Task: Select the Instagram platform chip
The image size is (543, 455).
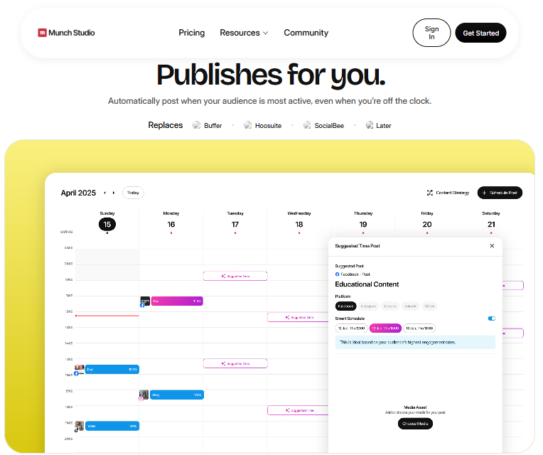Action: pyautogui.click(x=368, y=306)
